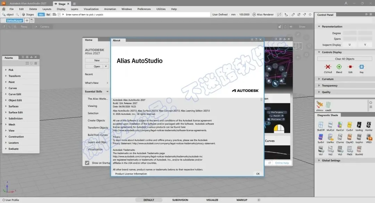Choose the LTunne diagnostic shade icon
375x203 pixels.
[340, 137]
